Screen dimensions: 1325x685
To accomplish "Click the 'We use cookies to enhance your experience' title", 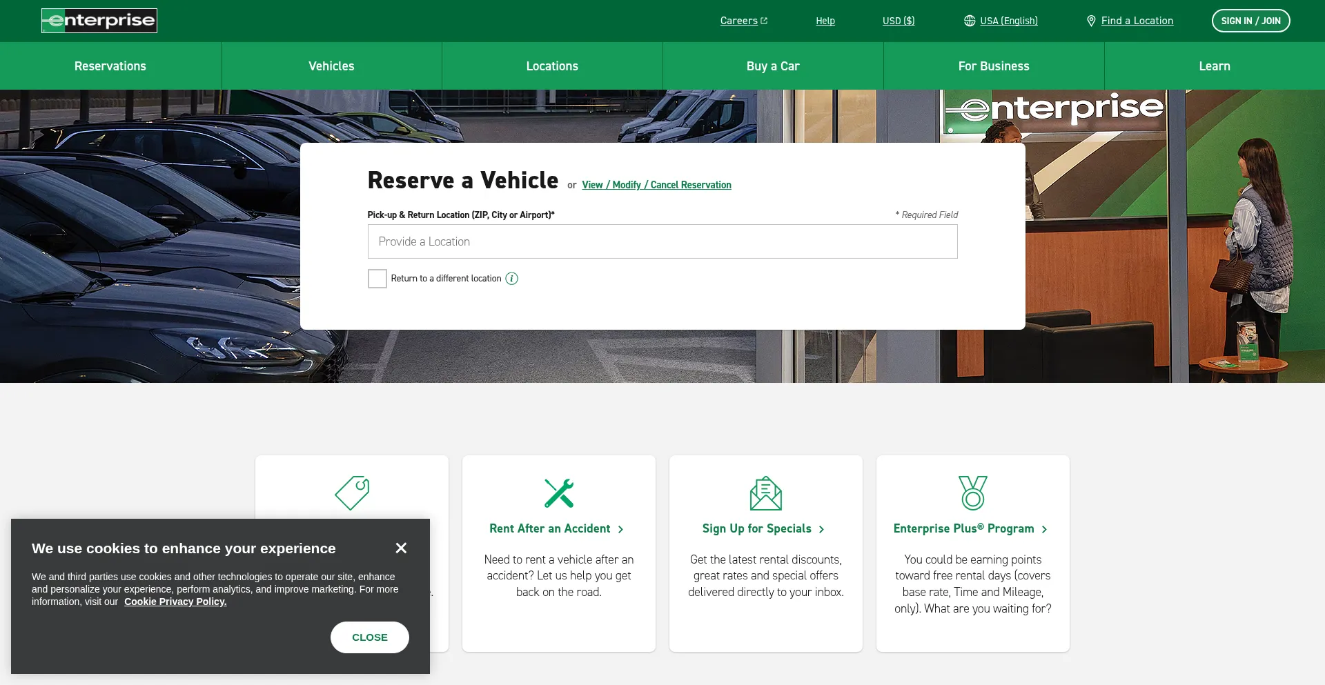I will click(x=184, y=548).
